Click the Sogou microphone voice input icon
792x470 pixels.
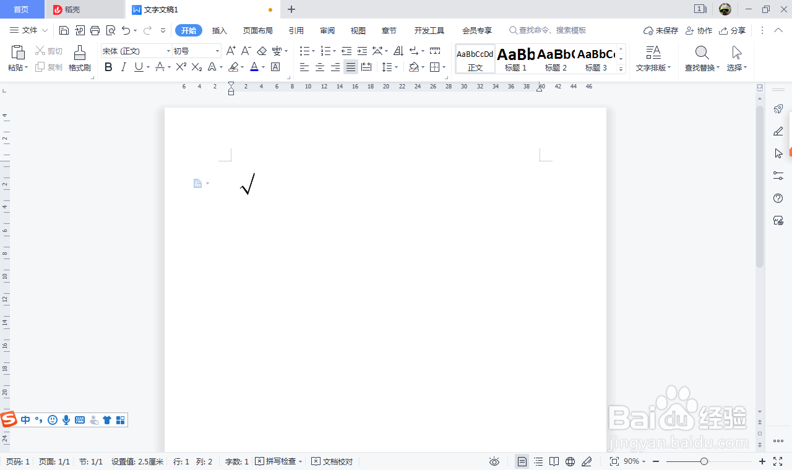pyautogui.click(x=66, y=420)
